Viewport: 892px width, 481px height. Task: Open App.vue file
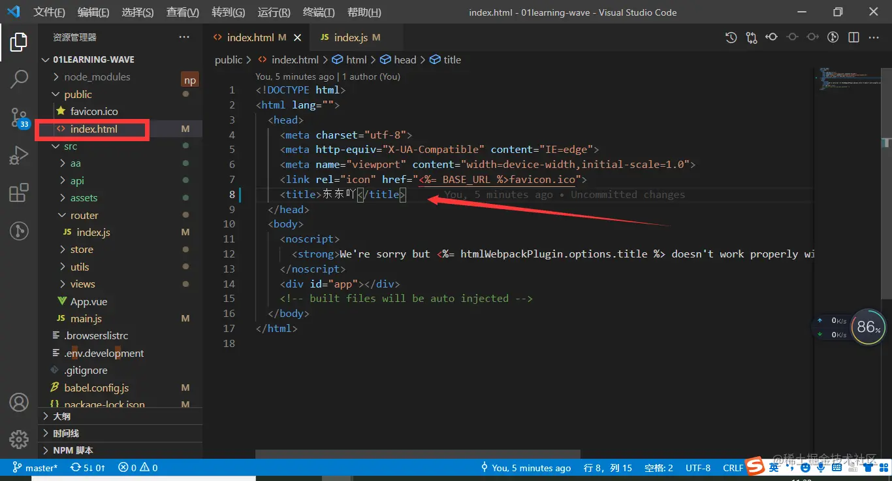(120, 301)
